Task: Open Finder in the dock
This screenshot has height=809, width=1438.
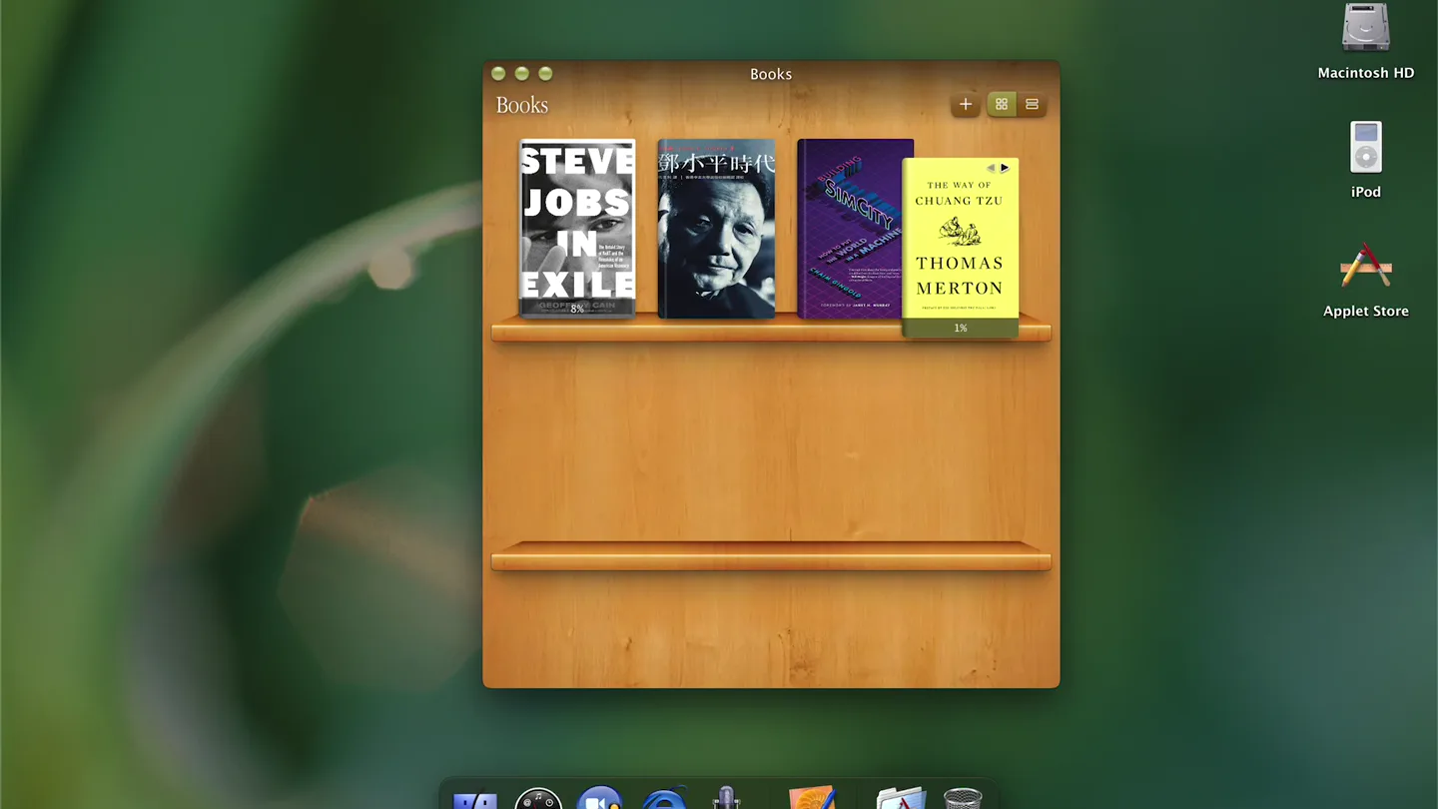Action: pos(475,799)
